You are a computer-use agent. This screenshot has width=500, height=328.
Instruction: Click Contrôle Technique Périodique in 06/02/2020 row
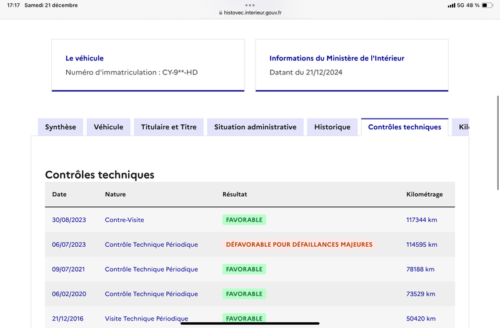[x=151, y=294]
